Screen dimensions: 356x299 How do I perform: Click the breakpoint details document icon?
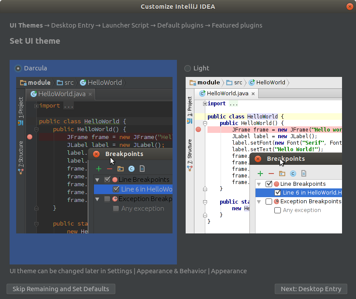[x=142, y=168]
